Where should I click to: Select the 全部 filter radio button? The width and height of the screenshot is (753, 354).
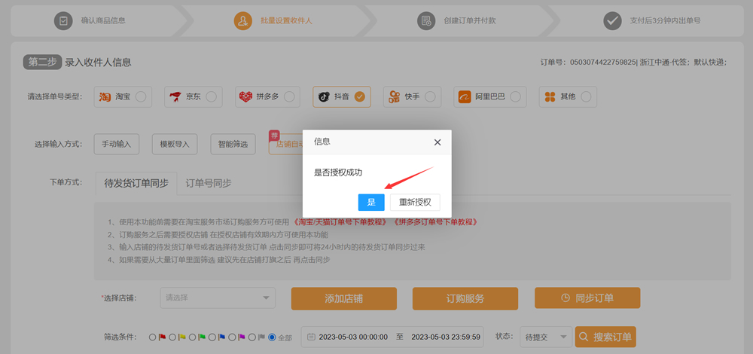click(x=272, y=337)
